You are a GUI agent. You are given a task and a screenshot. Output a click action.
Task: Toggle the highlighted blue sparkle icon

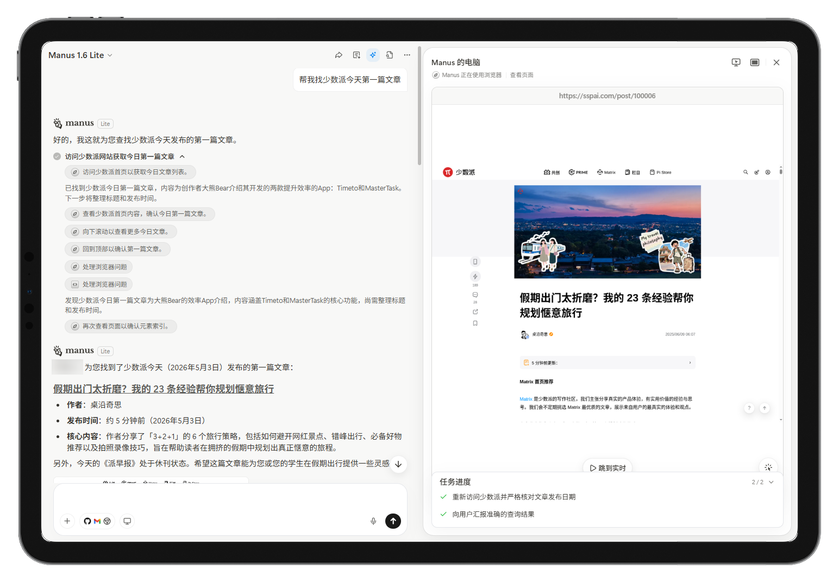point(373,55)
